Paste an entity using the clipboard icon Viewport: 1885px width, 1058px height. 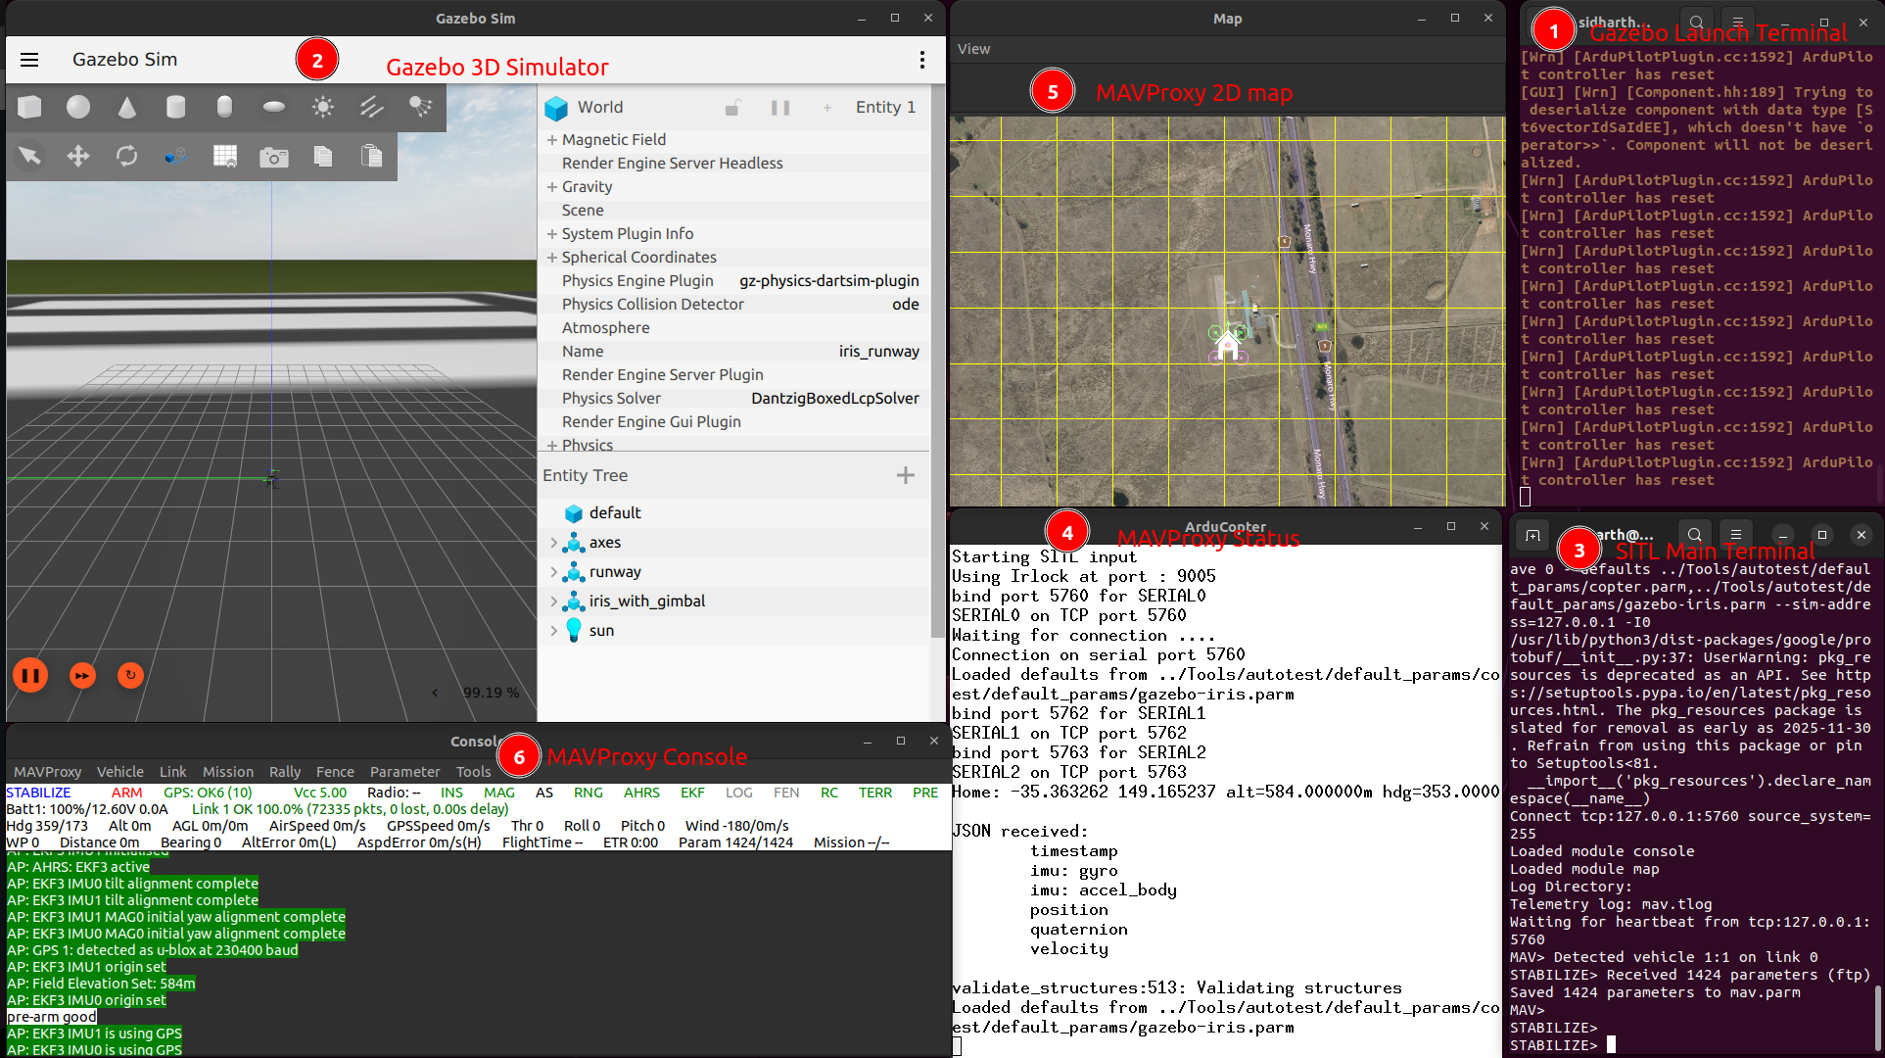(372, 157)
